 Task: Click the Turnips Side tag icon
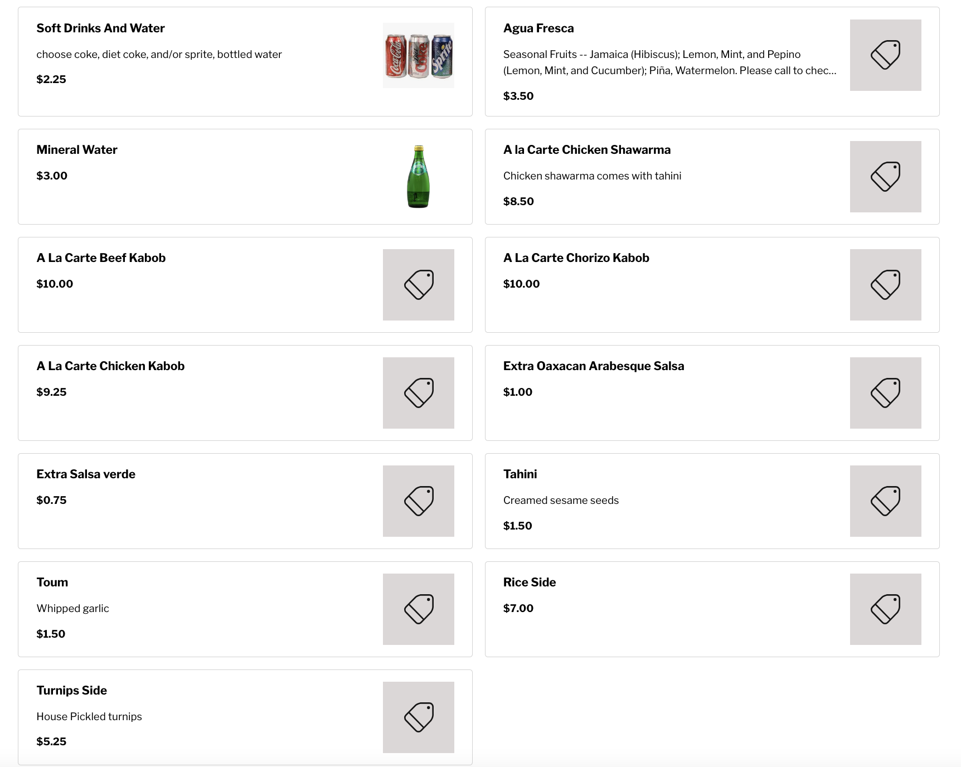418,717
